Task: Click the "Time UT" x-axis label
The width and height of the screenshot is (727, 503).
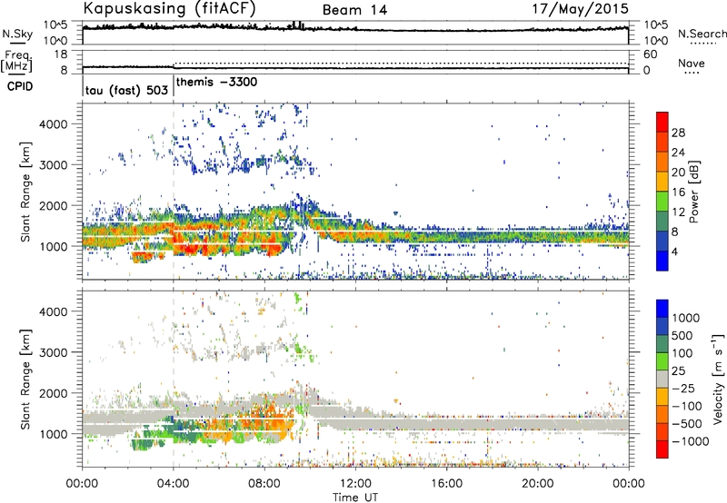Action: 355,497
